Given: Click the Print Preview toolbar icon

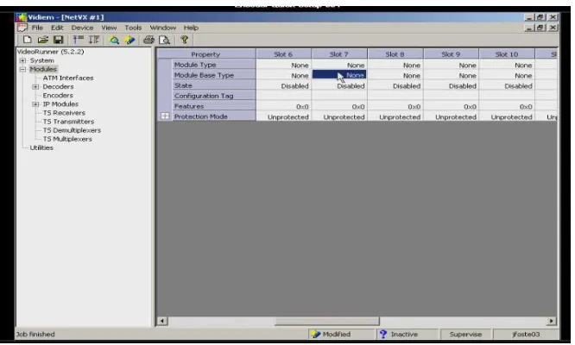Looking at the screenshot, I should [164, 40].
